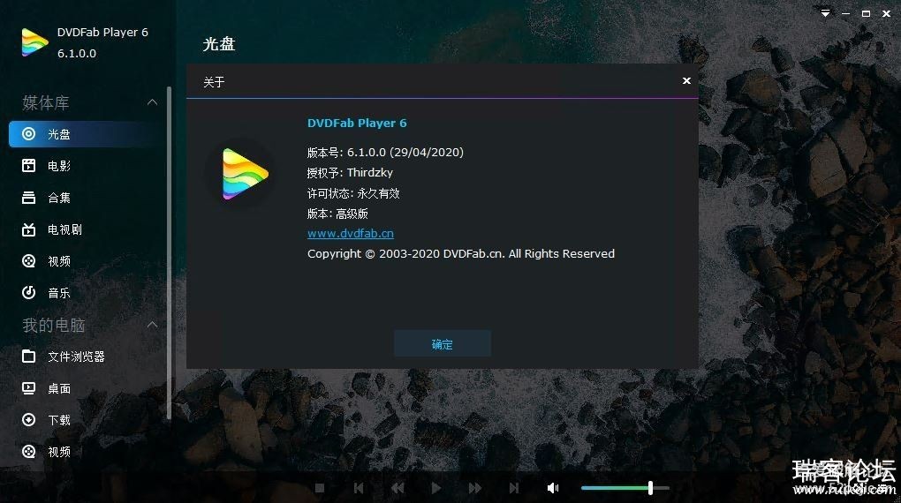Open the 电影 movies icon
Screen dimensions: 901x503
tap(29, 166)
